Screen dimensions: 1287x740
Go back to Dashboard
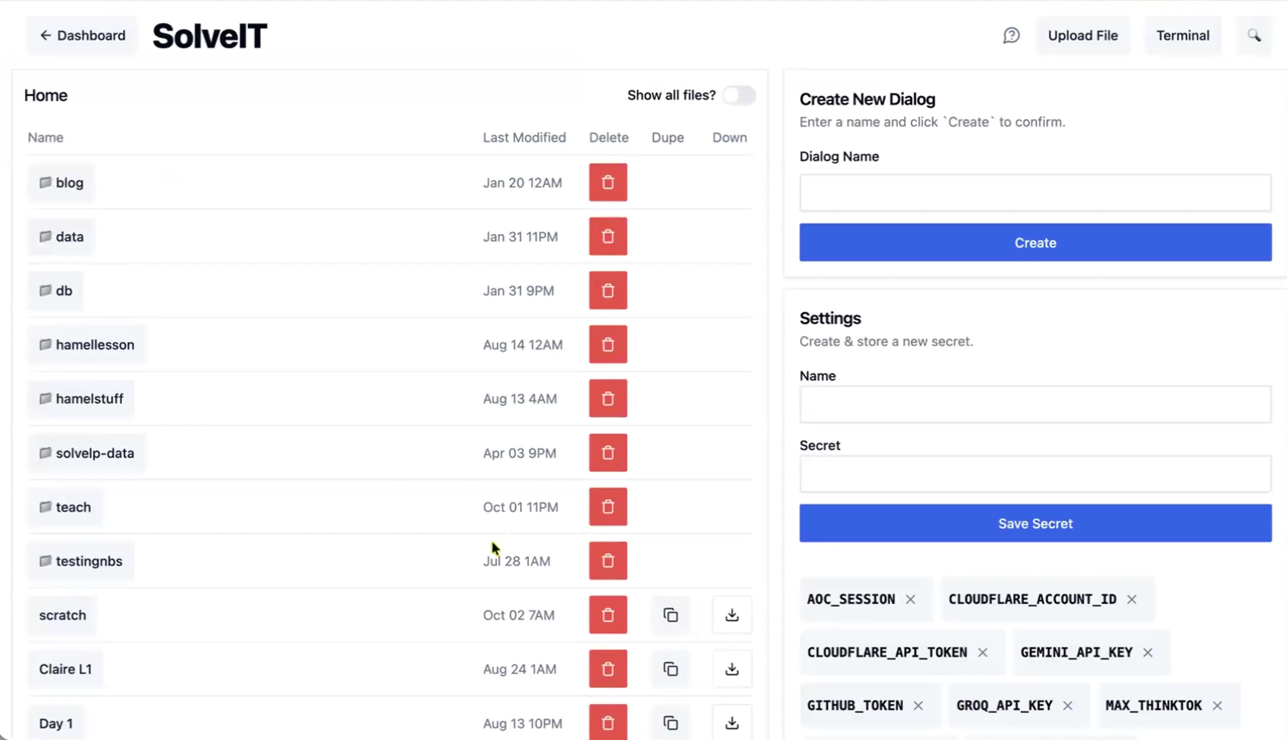tap(82, 36)
